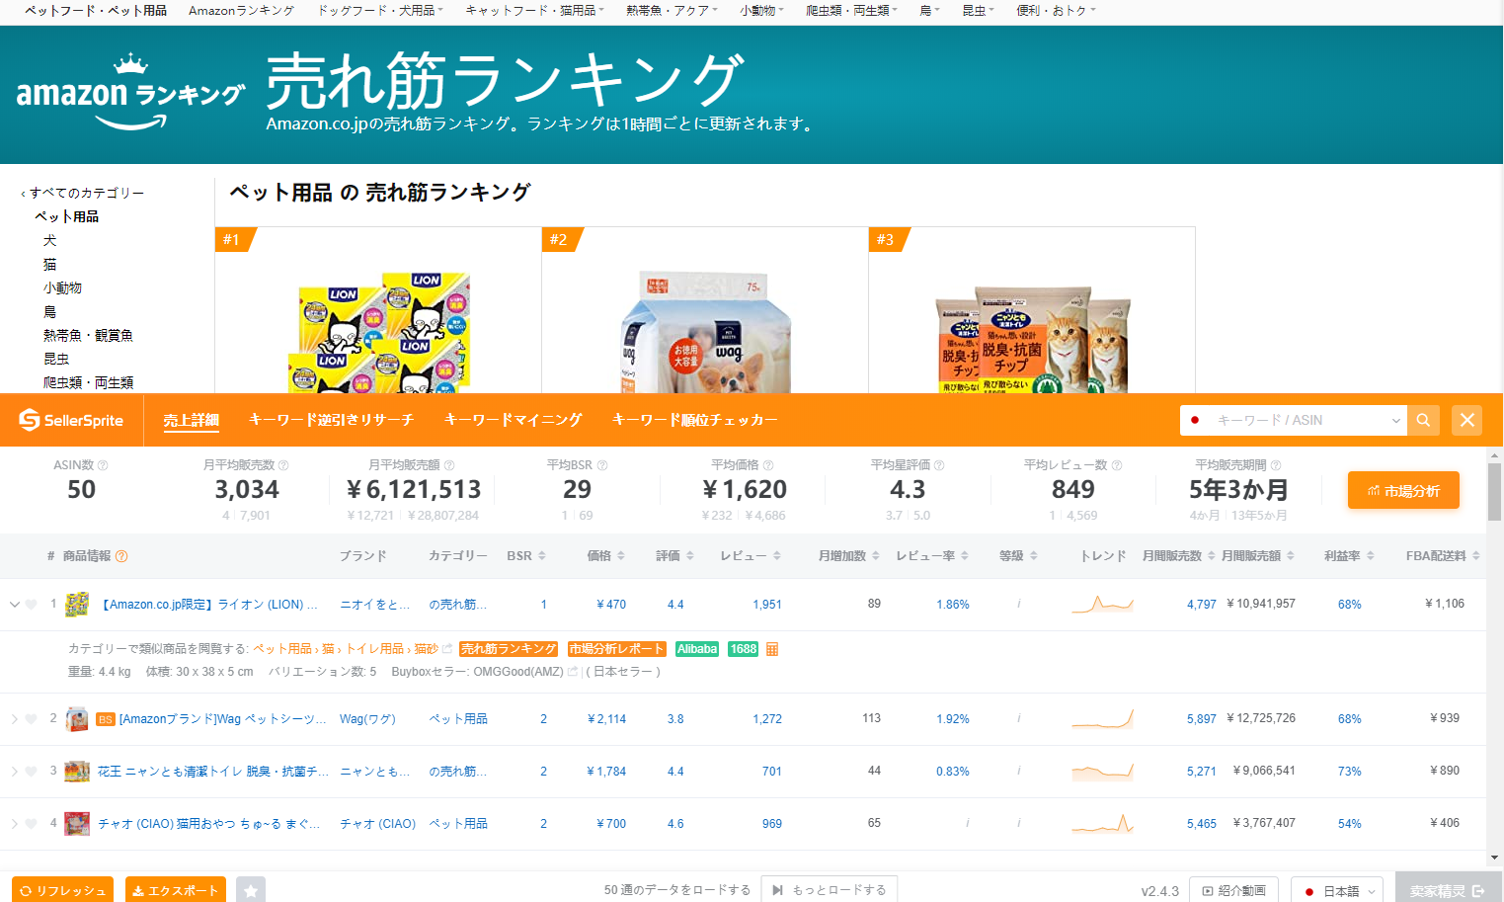Select 猫 in left category list

49,264
